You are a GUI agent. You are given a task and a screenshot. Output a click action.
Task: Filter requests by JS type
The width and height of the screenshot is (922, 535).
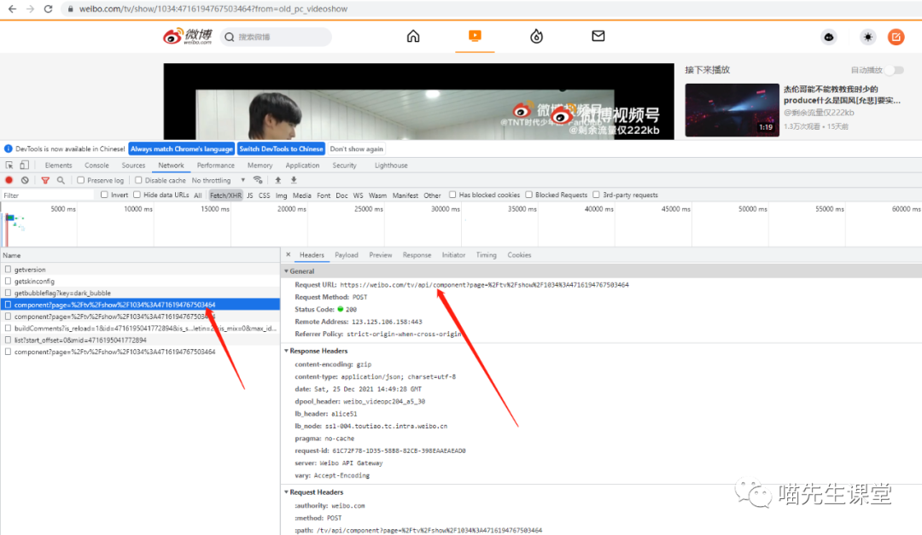point(250,195)
